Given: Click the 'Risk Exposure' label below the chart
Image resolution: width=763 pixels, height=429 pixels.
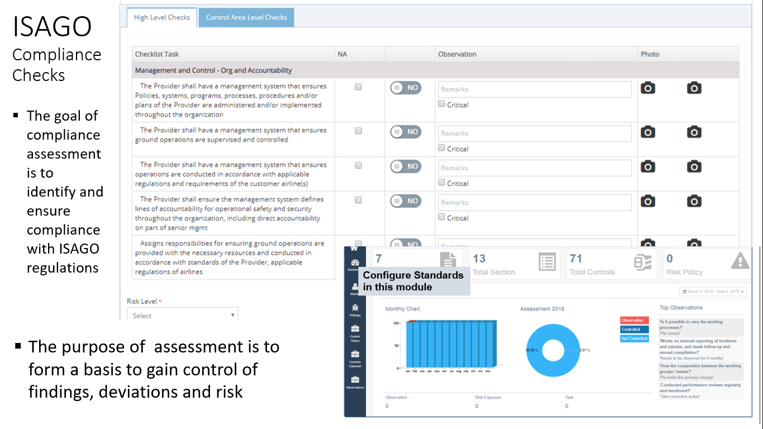Looking at the screenshot, I should click(x=488, y=398).
